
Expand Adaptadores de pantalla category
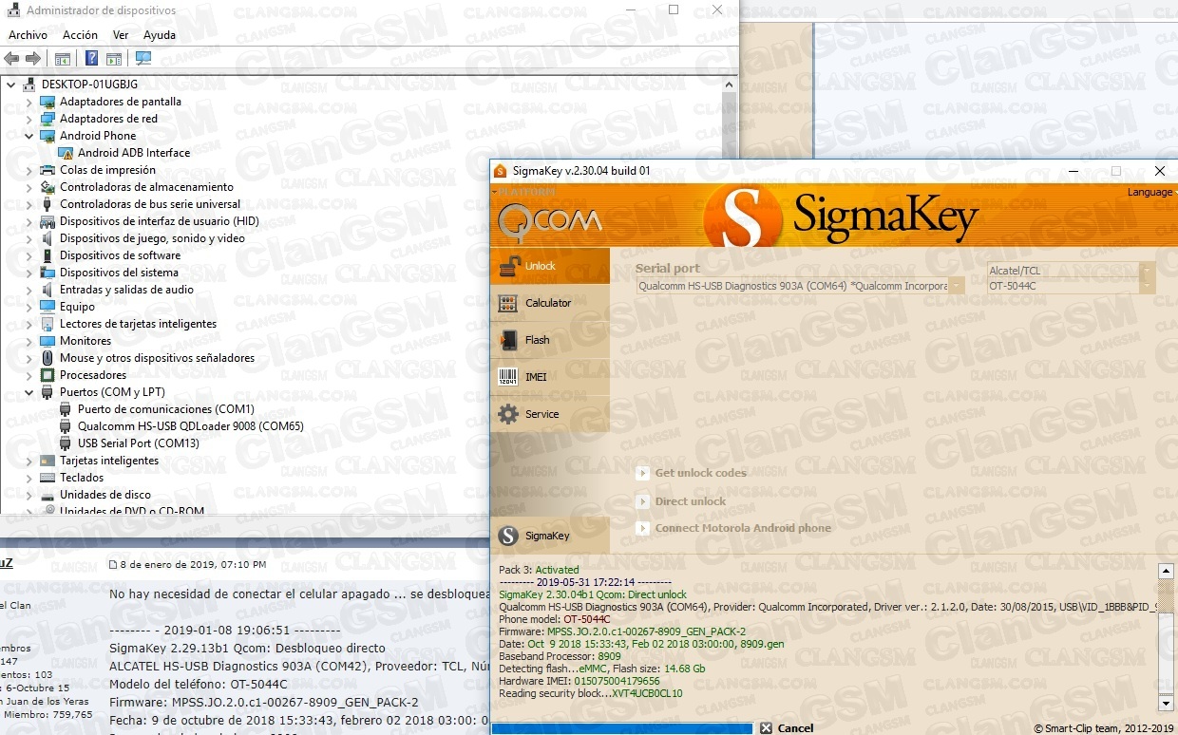coord(29,102)
